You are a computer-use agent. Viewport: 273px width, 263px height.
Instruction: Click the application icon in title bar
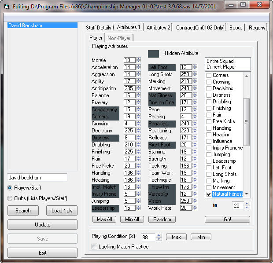click(x=7, y=7)
